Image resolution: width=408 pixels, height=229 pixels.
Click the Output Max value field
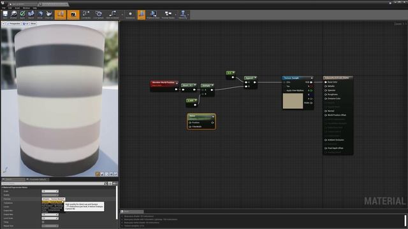(x=50, y=214)
